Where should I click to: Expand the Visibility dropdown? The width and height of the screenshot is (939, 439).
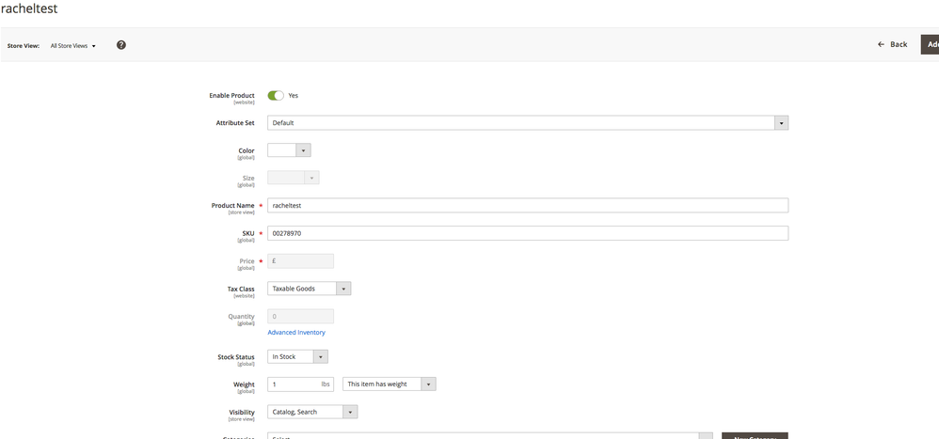pyautogui.click(x=312, y=412)
